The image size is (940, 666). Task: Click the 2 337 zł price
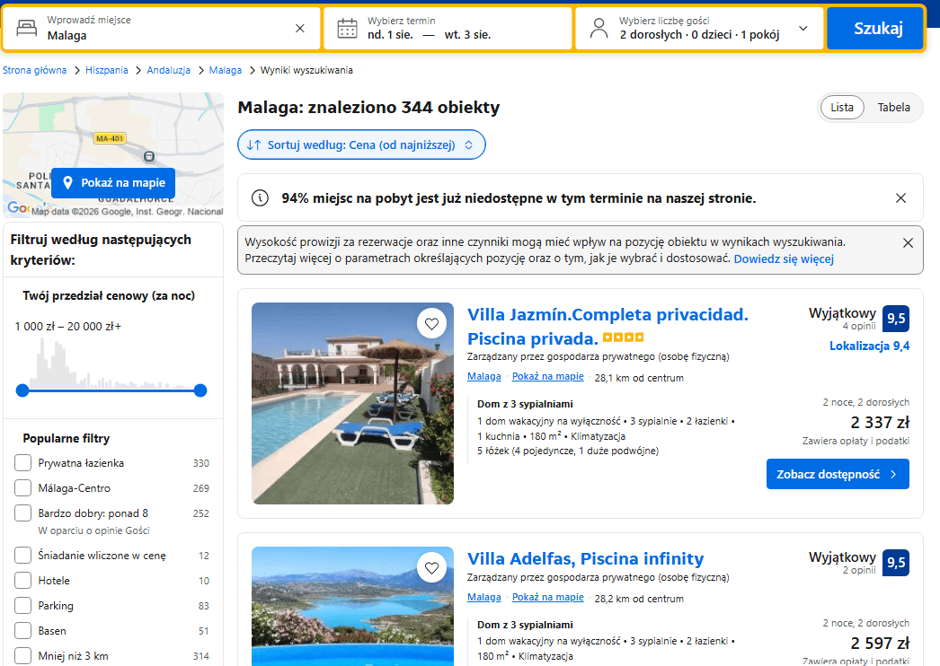pos(880,423)
